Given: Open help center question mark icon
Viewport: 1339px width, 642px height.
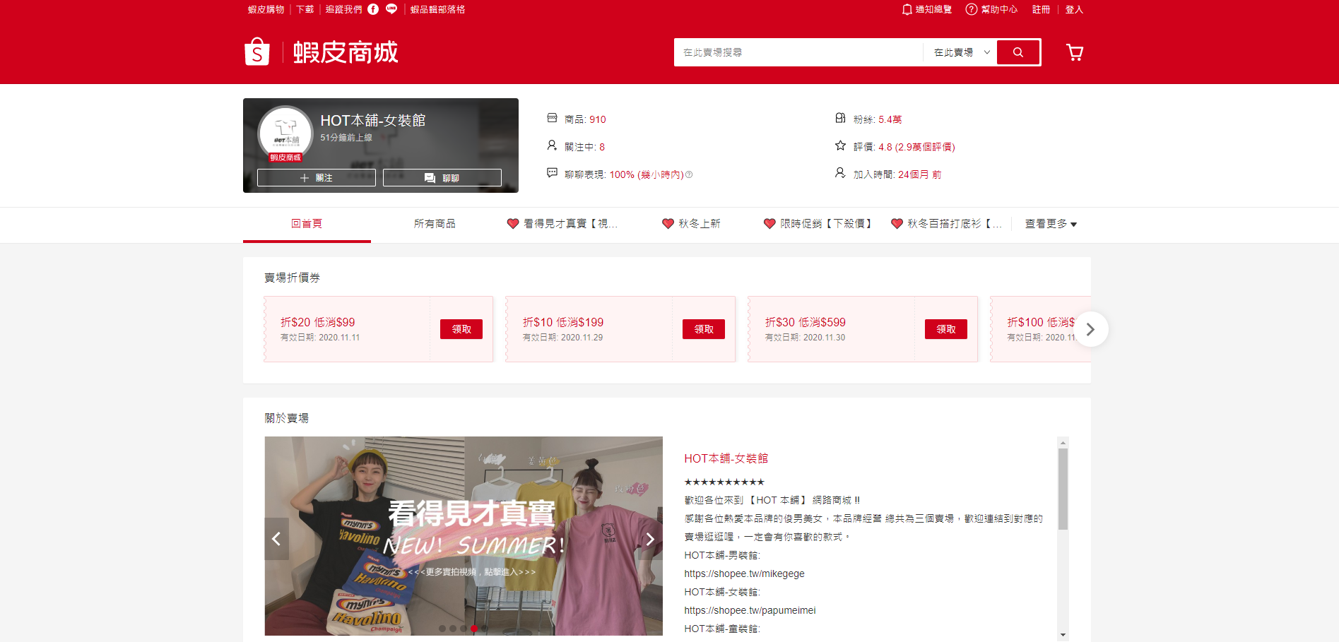Looking at the screenshot, I should click(x=972, y=9).
